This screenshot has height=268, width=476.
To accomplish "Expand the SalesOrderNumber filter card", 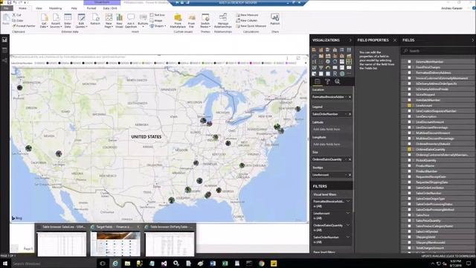I will tap(348, 237).
